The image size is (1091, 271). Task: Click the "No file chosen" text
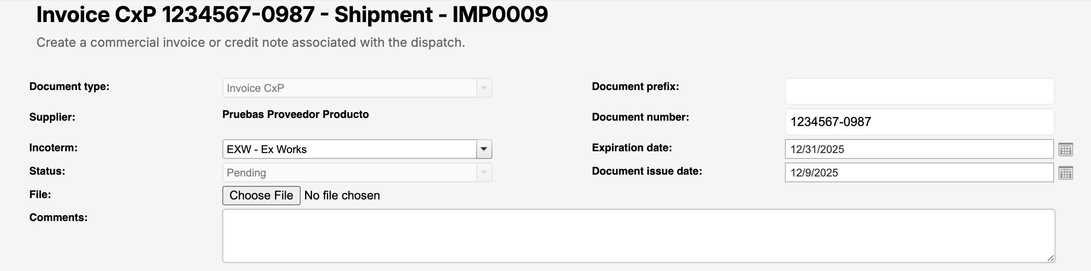(x=342, y=195)
